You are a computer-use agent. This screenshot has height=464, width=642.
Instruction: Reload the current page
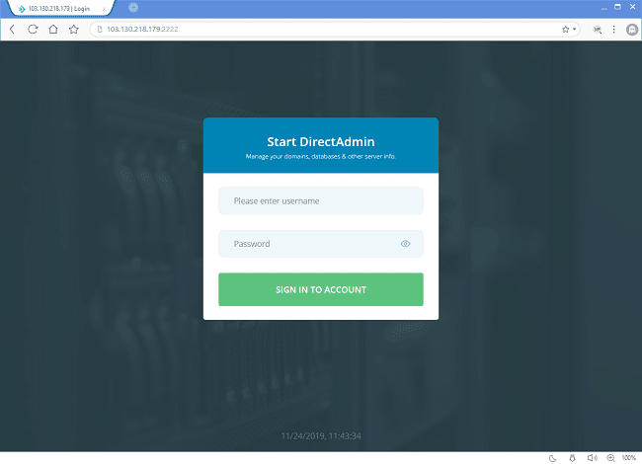pos(33,30)
